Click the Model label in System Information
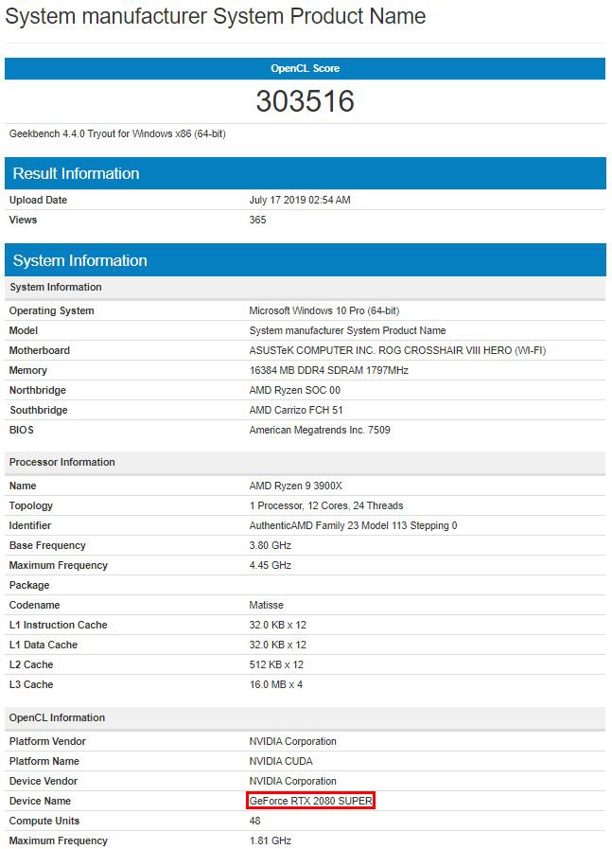The width and height of the screenshot is (612, 849). [24, 331]
